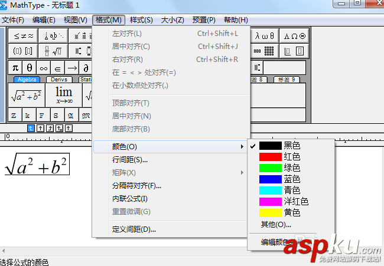Image resolution: width=384 pixels, height=266 pixels.
Task: Pick the green 绿色 color
Action: pos(291,168)
